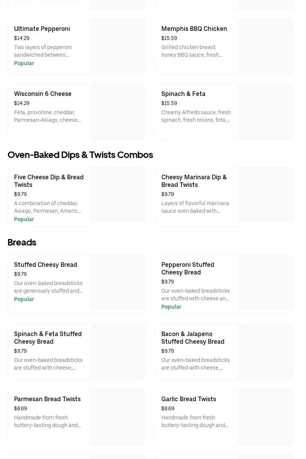The height and width of the screenshot is (459, 306).
Task: Select Cheesy Marinara Dip & Bread Twists
Action: 194,181
